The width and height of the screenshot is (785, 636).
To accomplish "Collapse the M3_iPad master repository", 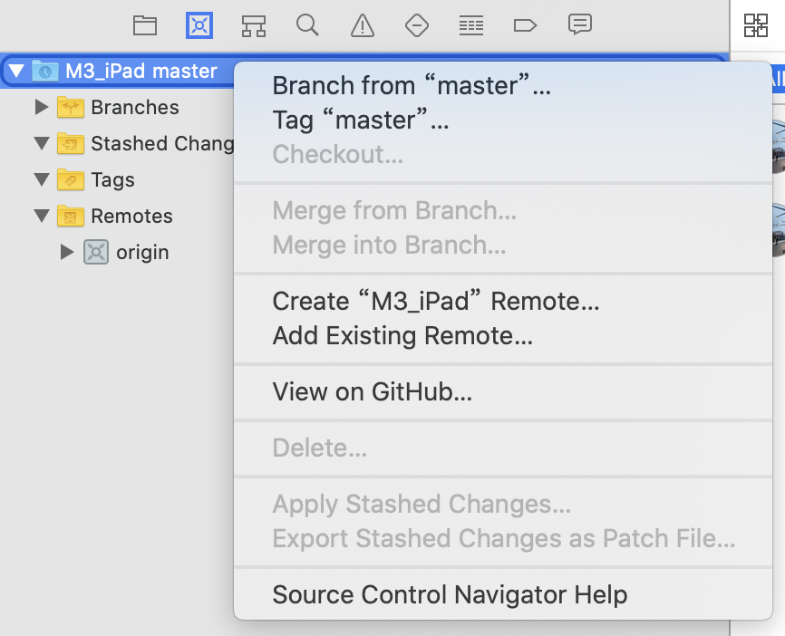I will (x=16, y=71).
